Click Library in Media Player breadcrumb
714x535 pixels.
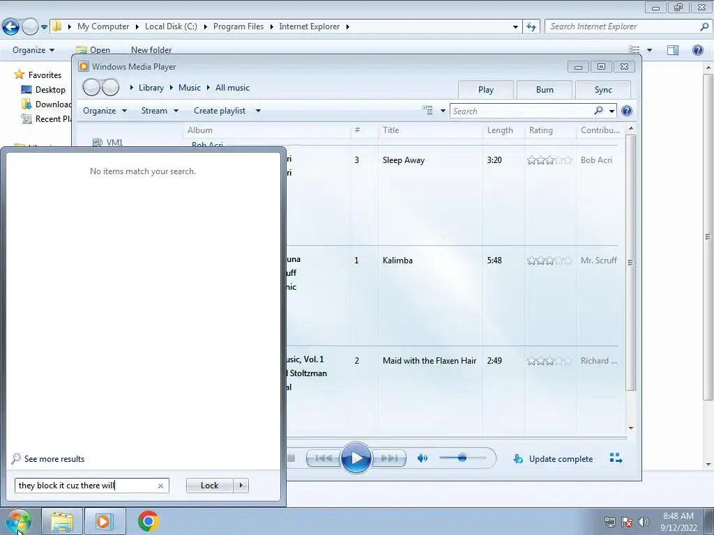[x=151, y=88]
